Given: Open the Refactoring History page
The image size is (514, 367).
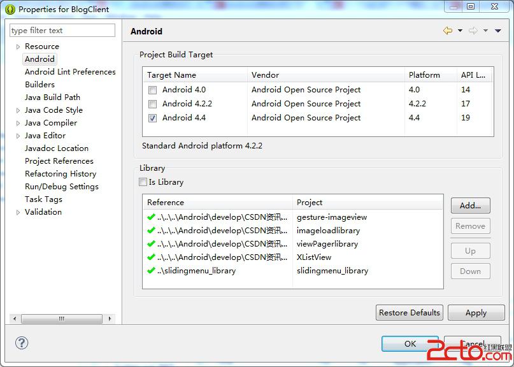Looking at the screenshot, I should [x=61, y=174].
